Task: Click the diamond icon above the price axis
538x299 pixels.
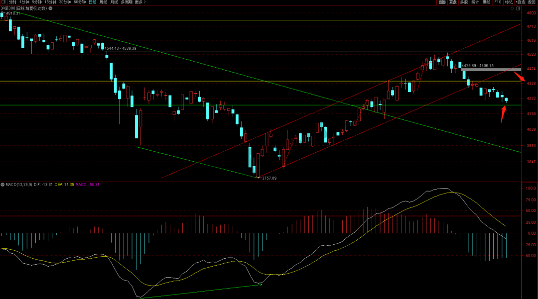Action: point(512,8)
